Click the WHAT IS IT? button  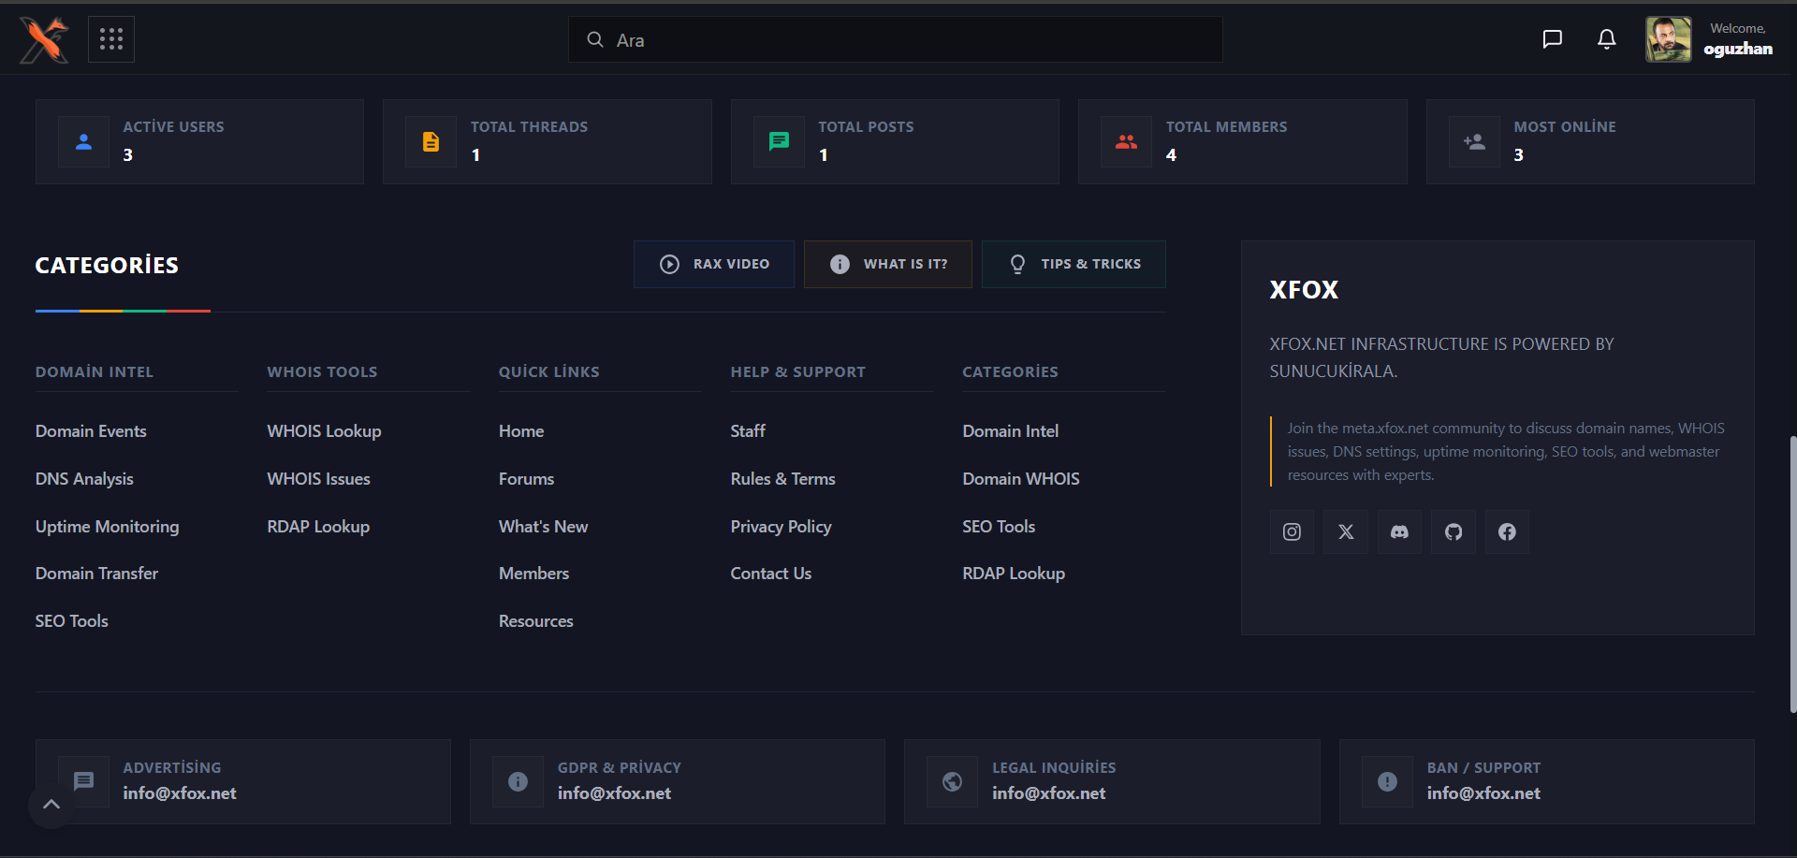[888, 264]
